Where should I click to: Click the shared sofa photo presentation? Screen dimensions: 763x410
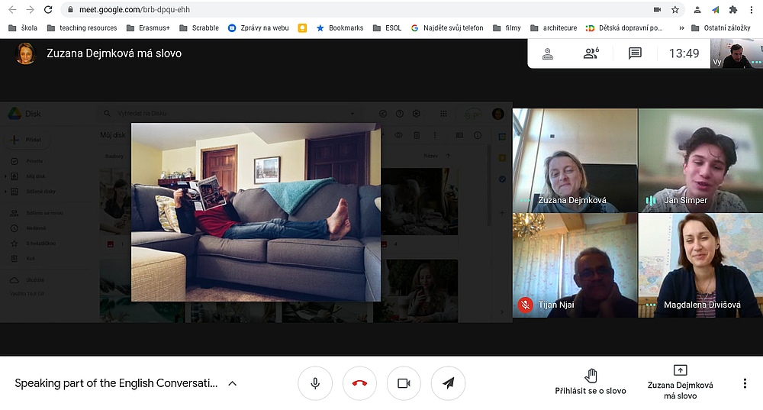256,212
